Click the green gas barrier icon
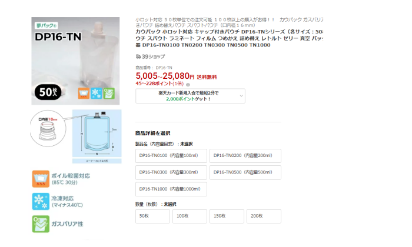This screenshot has width=412, height=247. pyautogui.click(x=41, y=224)
